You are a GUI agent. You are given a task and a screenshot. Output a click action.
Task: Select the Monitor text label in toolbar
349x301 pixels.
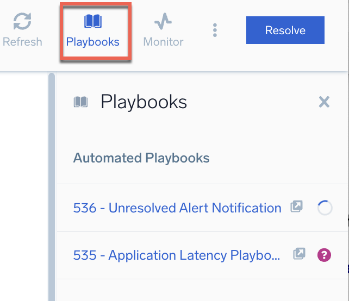163,42
